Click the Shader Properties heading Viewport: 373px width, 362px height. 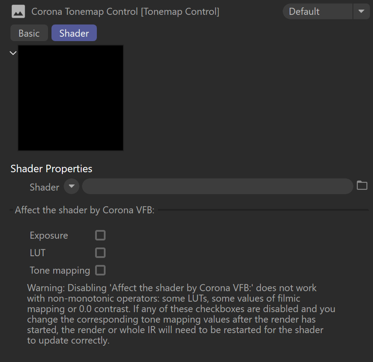51,169
